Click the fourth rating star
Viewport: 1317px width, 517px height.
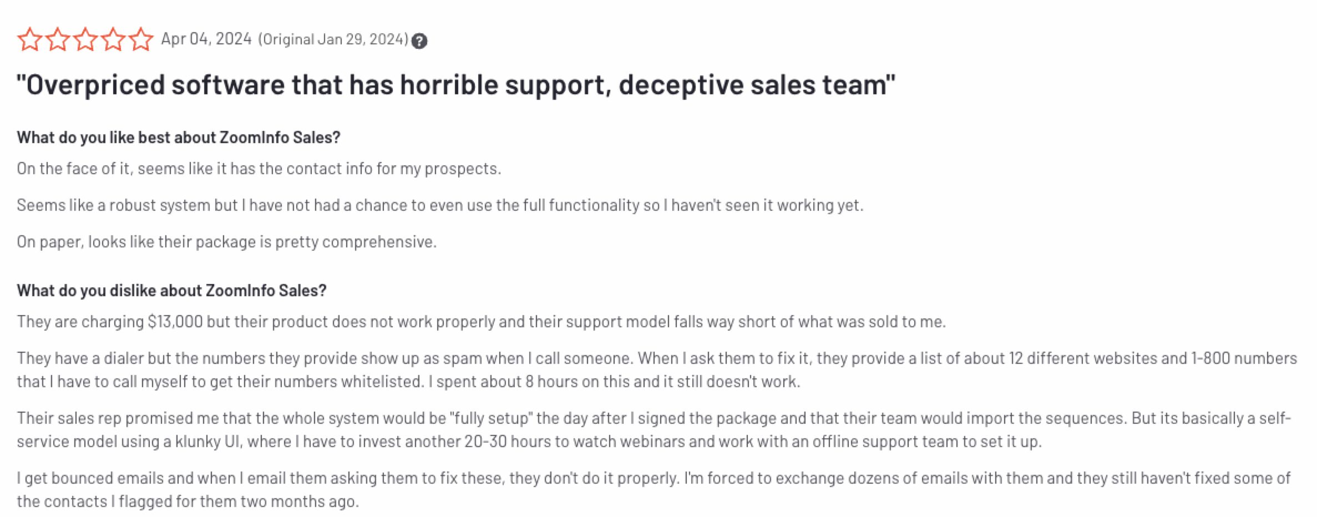coord(113,39)
